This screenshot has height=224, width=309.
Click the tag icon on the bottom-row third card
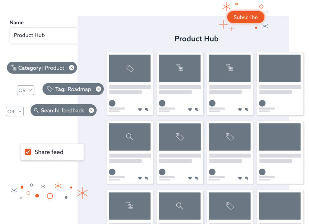(x=230, y=206)
